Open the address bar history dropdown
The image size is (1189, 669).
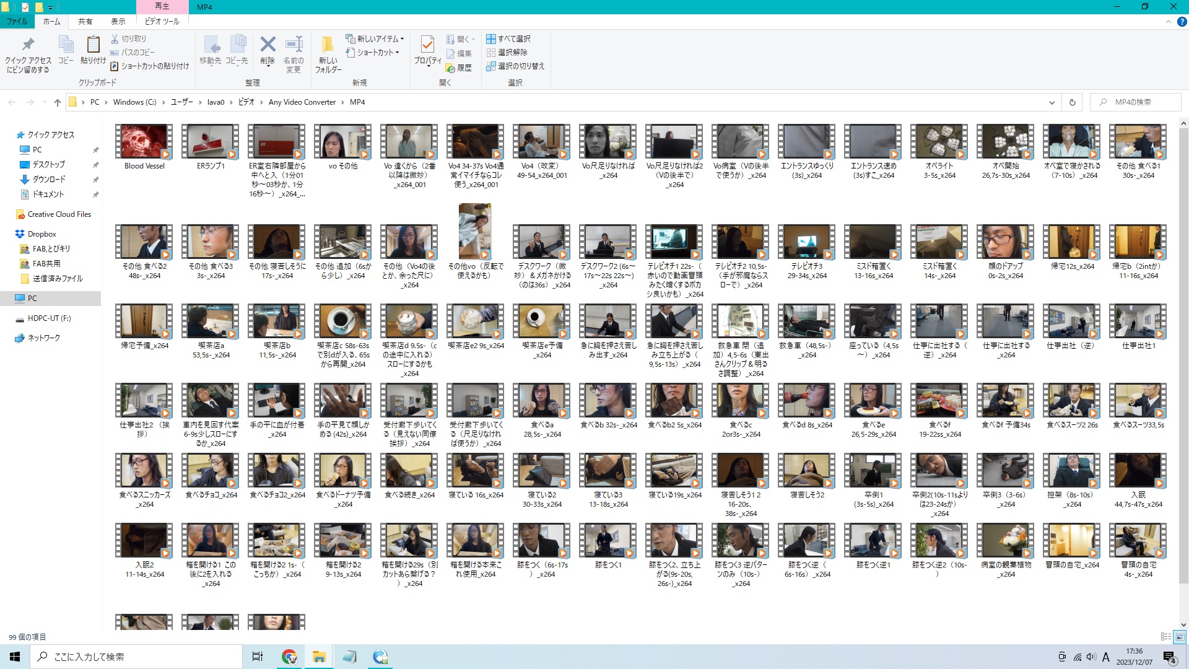click(1052, 102)
